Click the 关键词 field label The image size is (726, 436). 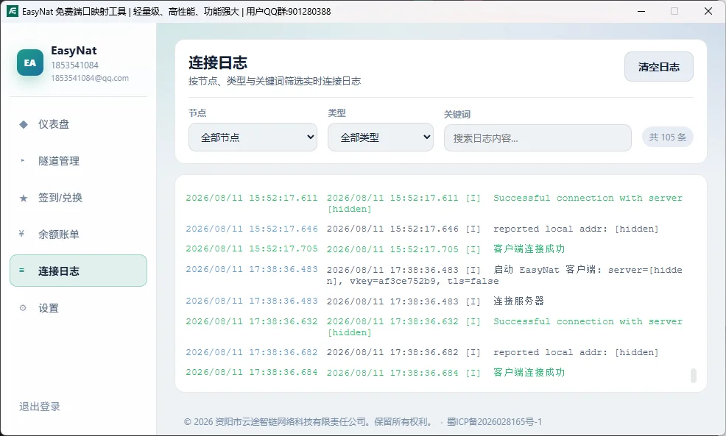[457, 114]
